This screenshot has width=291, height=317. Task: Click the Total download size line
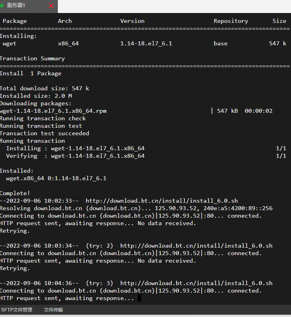[44, 88]
